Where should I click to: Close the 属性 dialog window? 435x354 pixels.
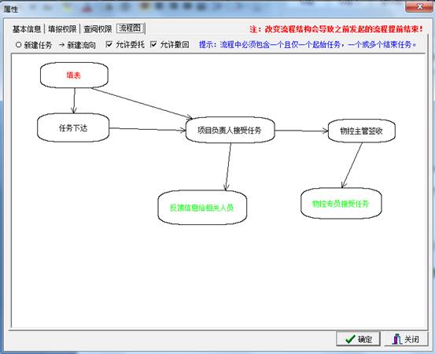pyautogui.click(x=418, y=6)
